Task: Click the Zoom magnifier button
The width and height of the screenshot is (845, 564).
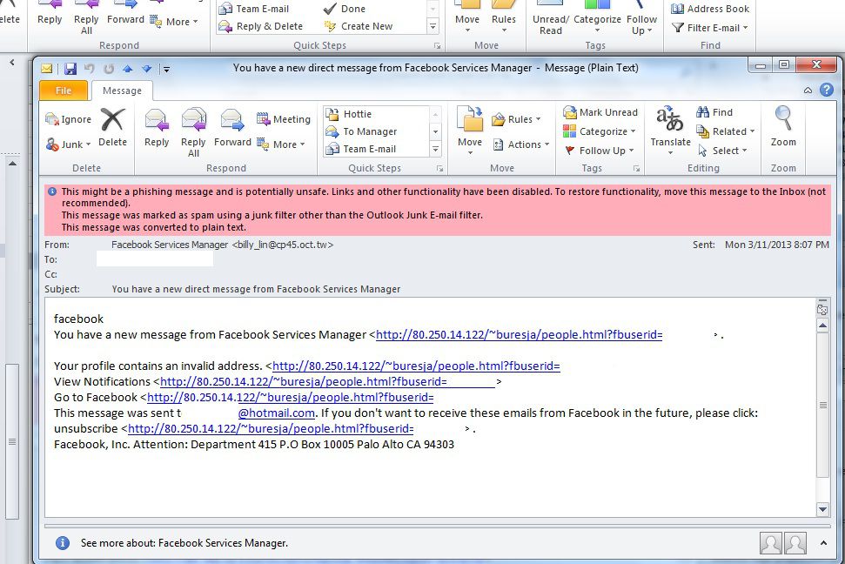Action: point(783,126)
